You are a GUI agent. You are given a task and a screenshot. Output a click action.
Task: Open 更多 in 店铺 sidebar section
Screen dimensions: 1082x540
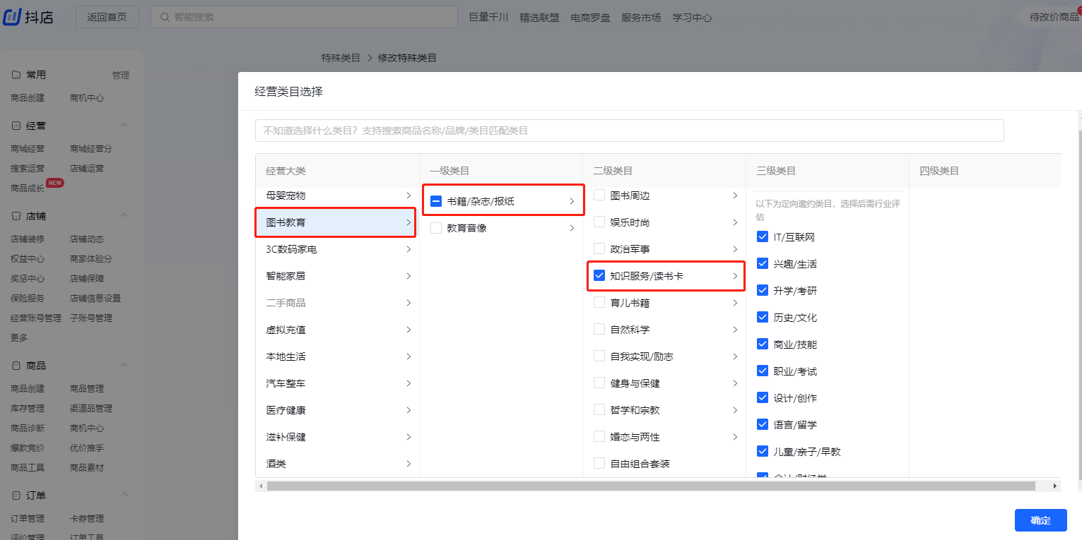pyautogui.click(x=19, y=338)
